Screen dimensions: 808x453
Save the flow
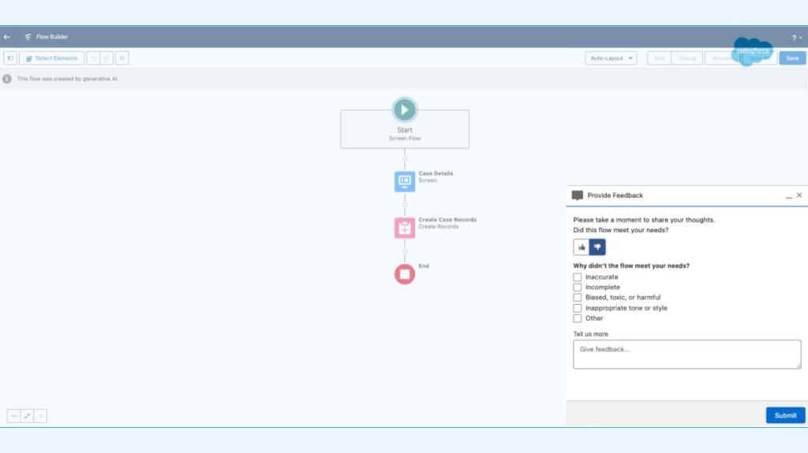pyautogui.click(x=792, y=58)
